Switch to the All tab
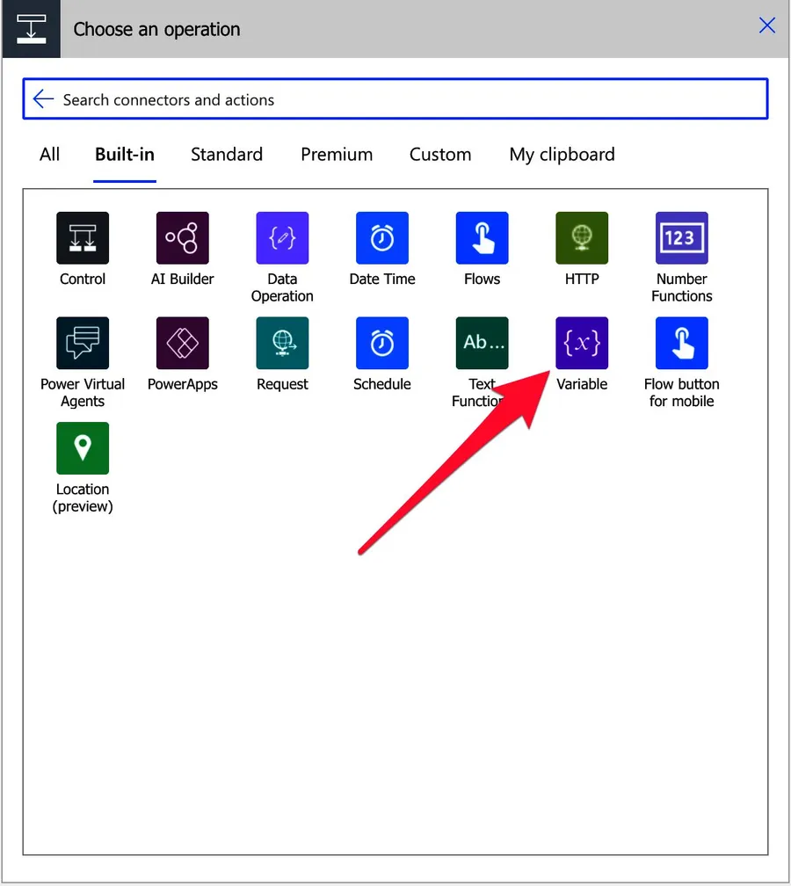791x886 pixels. (50, 155)
